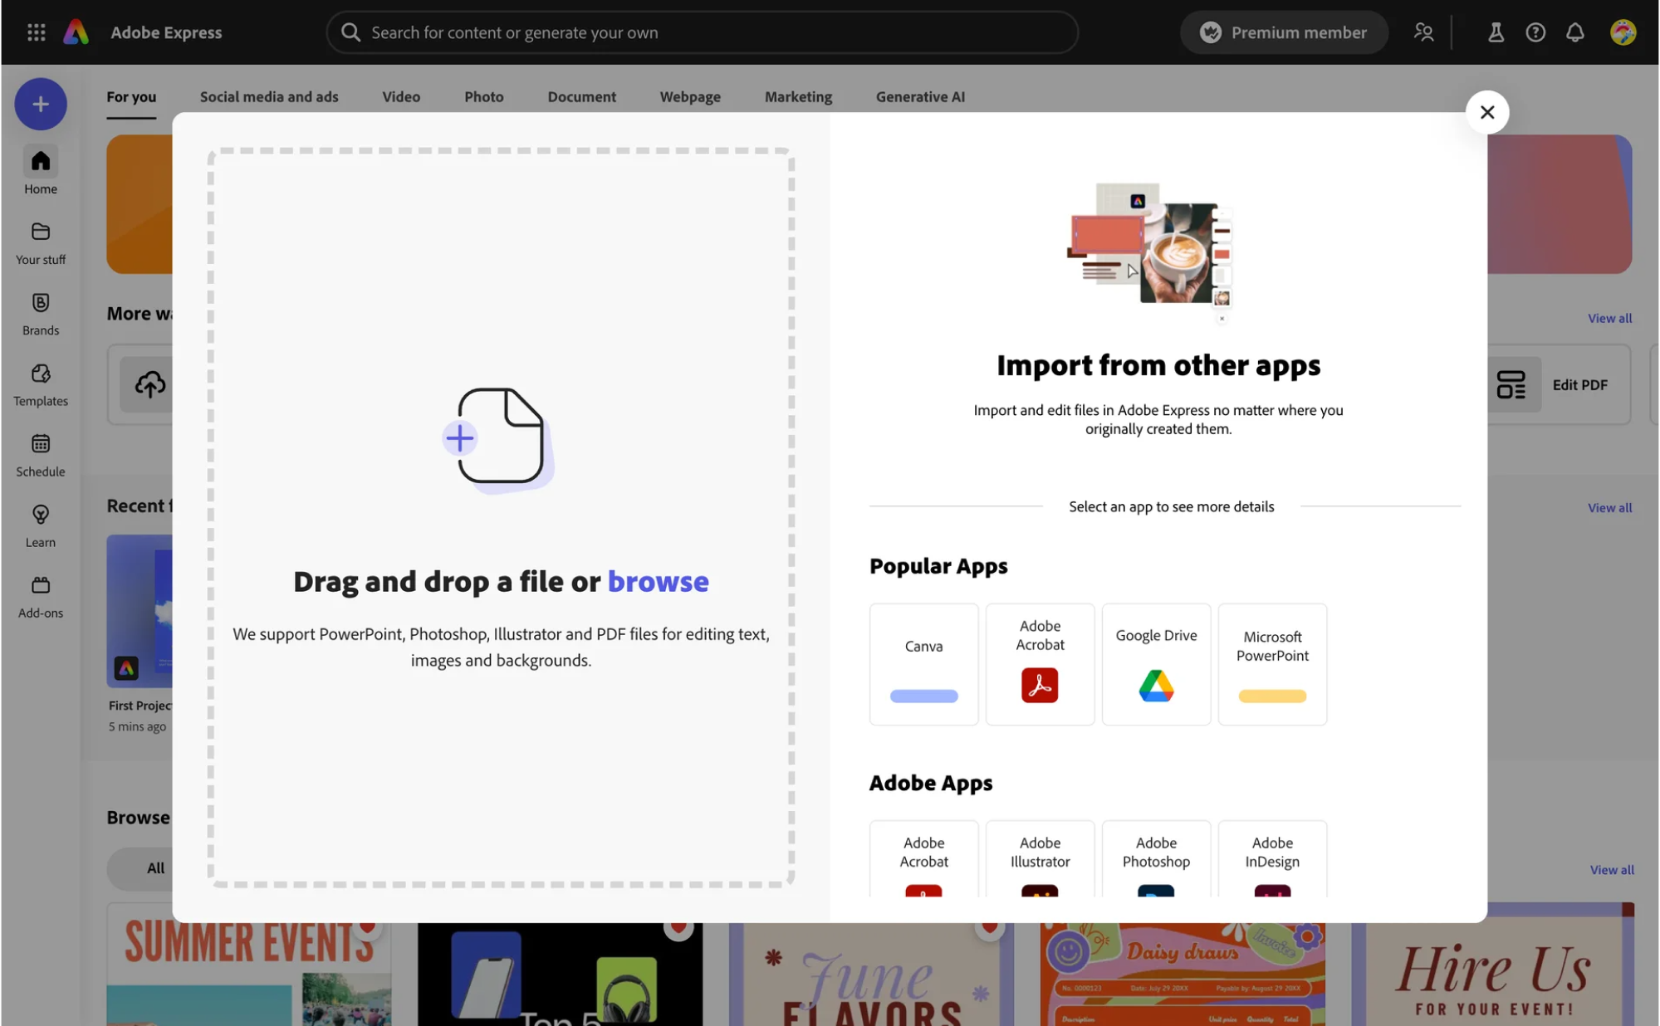This screenshot has height=1026, width=1660.
Task: Click the browse link to upload a file
Action: 658,581
